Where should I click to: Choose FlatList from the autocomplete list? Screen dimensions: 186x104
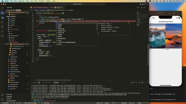click(x=61, y=33)
